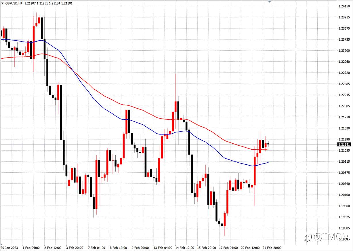Click the 1.24150 price axis label

(x=344, y=6)
